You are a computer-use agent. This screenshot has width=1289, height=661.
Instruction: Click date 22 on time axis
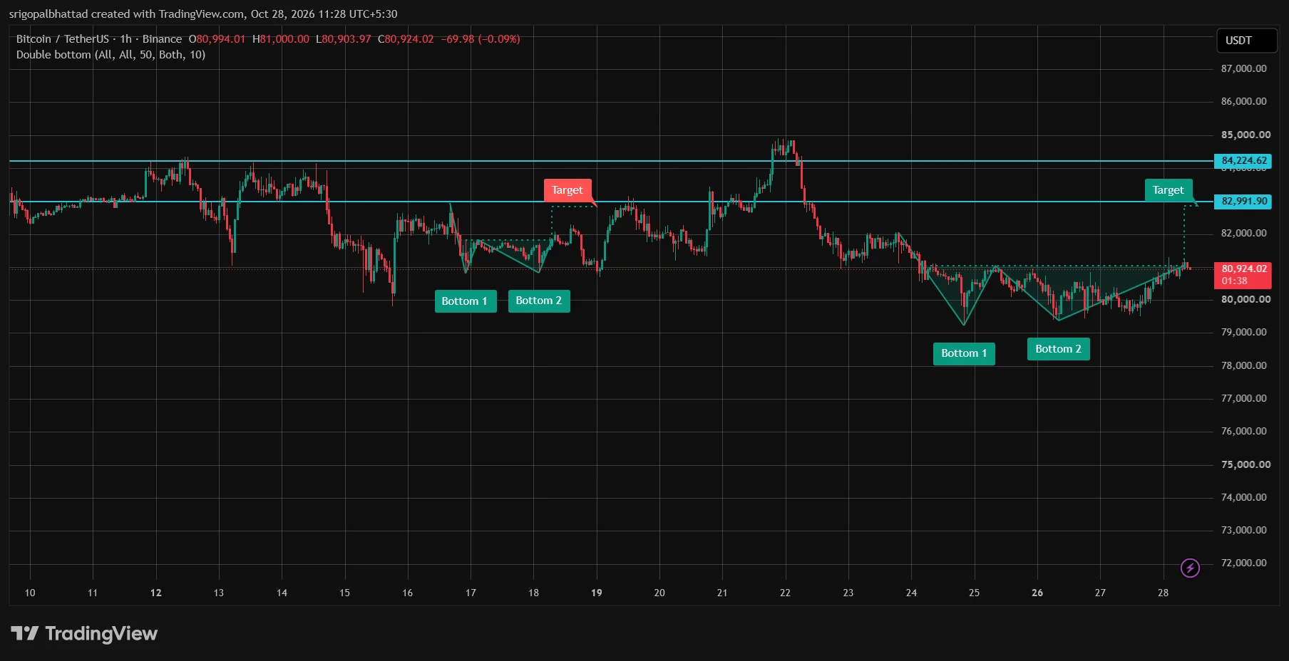pos(785,593)
